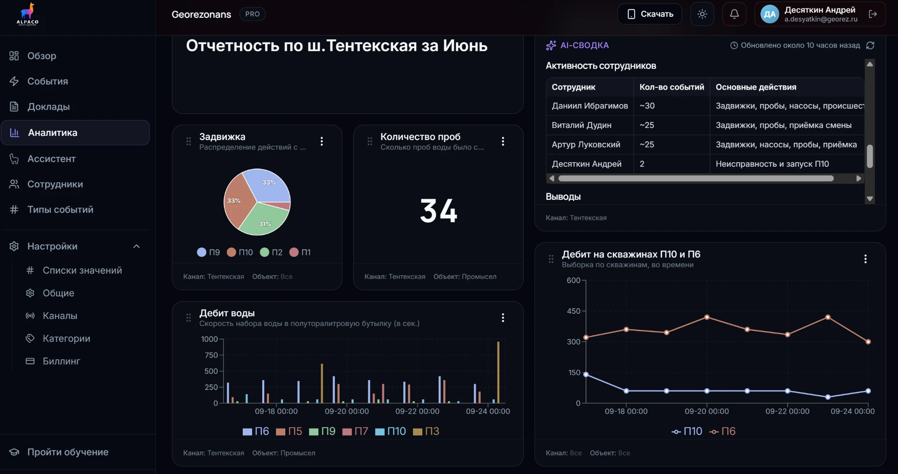Open options for Дебит на скважинах chart

click(x=866, y=259)
